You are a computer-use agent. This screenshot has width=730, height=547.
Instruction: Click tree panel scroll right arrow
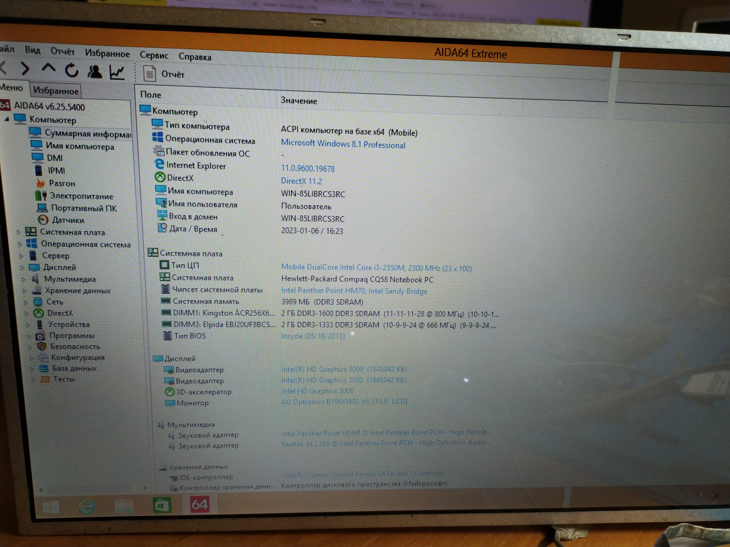(145, 487)
